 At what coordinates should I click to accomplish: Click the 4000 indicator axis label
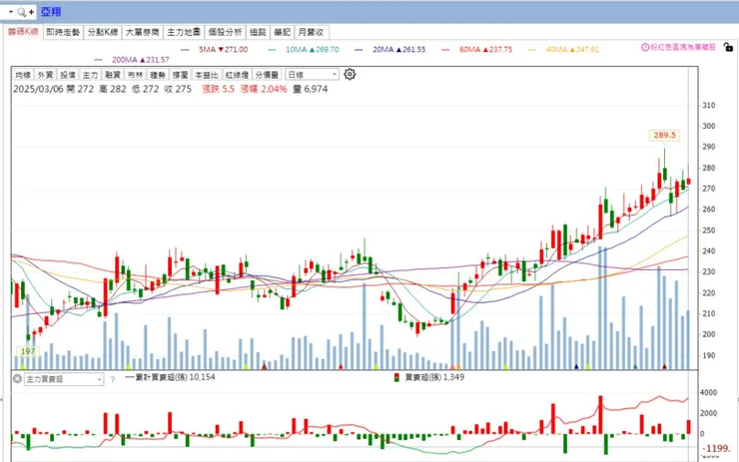point(708,392)
